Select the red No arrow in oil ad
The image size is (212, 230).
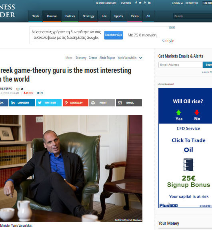pyautogui.click(x=197, y=112)
